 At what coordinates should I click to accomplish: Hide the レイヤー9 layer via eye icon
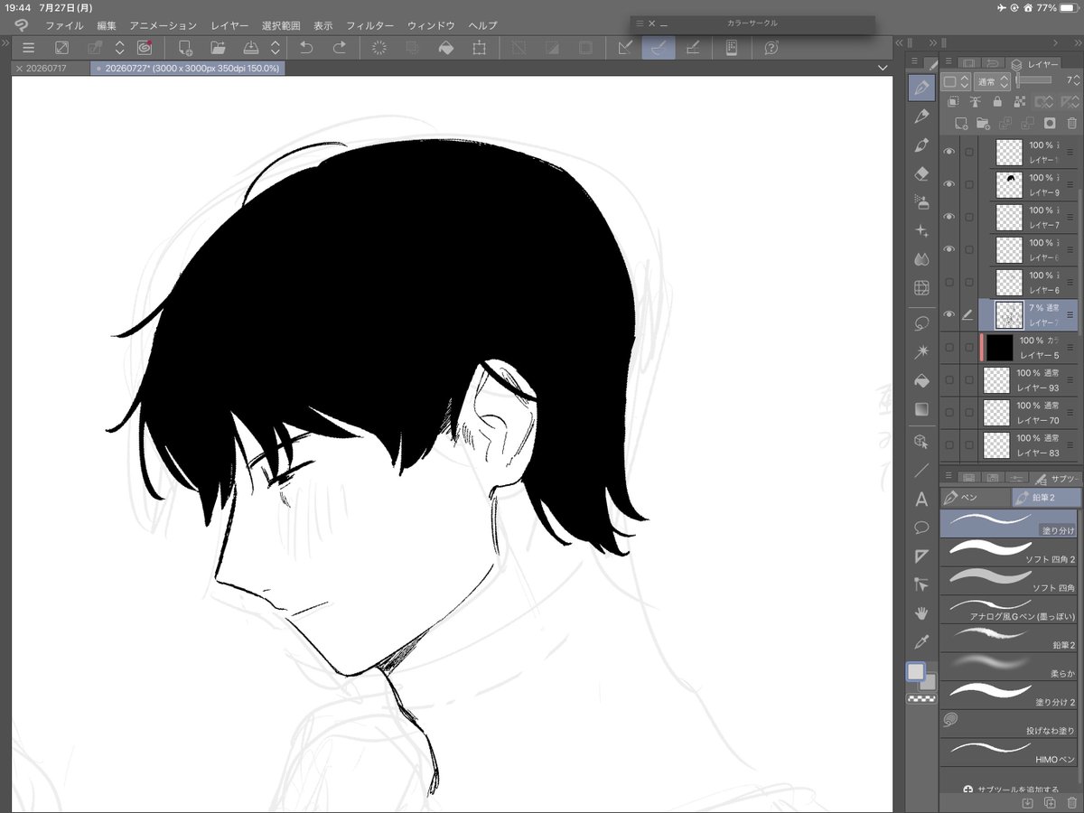coord(948,184)
